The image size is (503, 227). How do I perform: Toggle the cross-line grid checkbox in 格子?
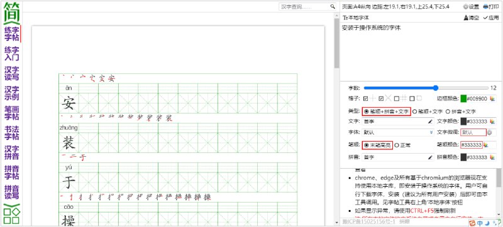(365, 98)
